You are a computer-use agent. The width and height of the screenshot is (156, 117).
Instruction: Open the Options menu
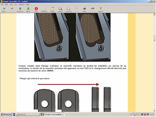pyautogui.click(x=21, y=4)
